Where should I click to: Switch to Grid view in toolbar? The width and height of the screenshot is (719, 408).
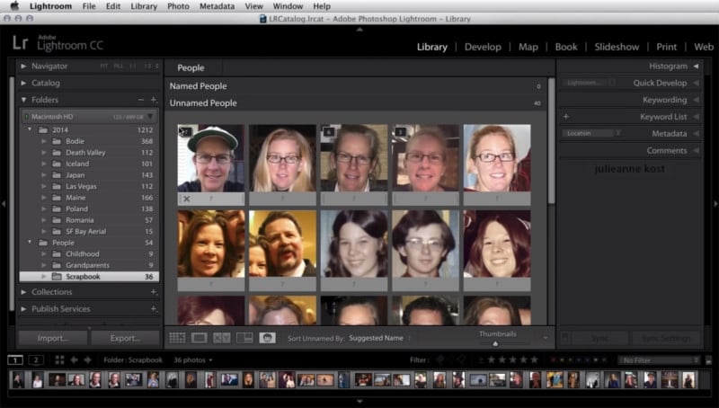pyautogui.click(x=177, y=338)
